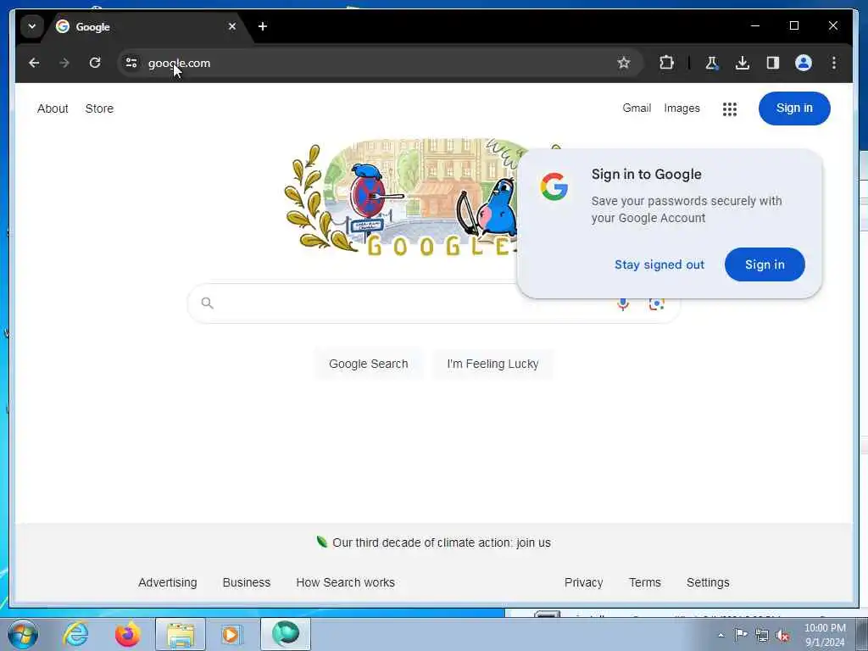This screenshot has height=651, width=868.
Task: Click the active browser taskbar icon
Action: [x=286, y=634]
